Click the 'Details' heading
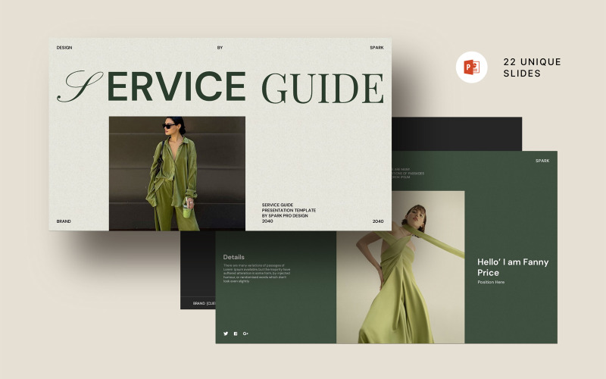This screenshot has height=379, width=606. pos(233,257)
